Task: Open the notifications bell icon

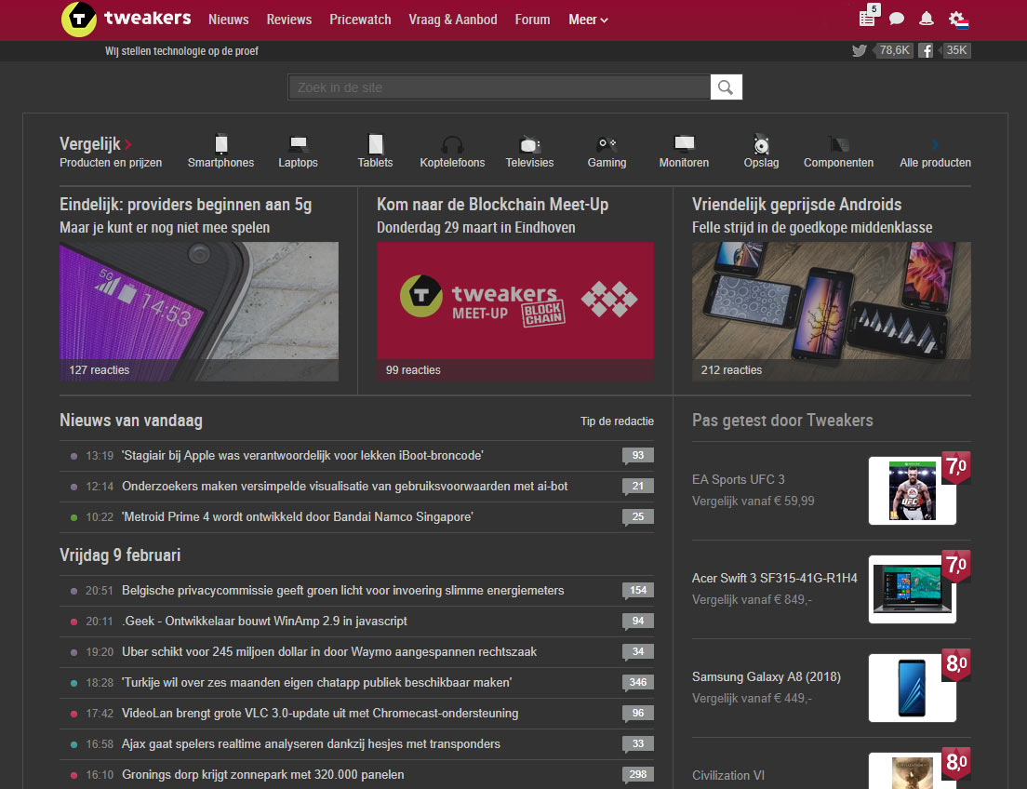Action: tap(927, 19)
